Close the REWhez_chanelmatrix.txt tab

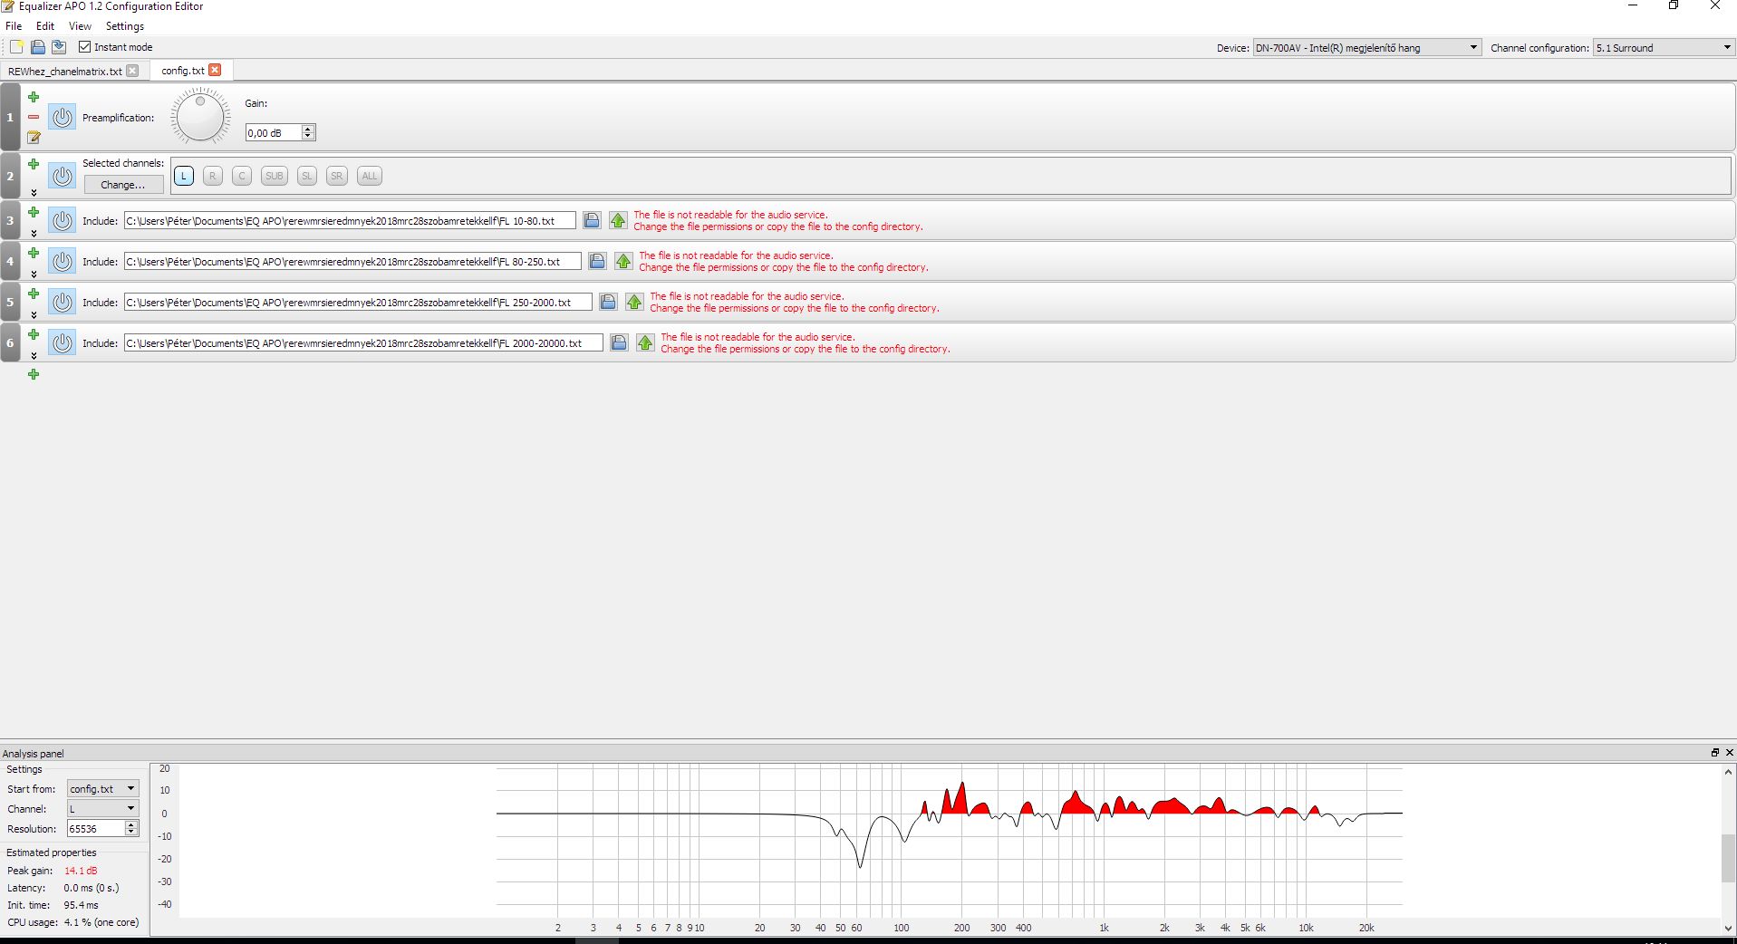click(x=132, y=71)
